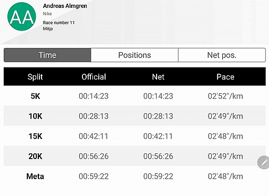Click the pencil edit floating icon
The height and width of the screenshot is (196, 269).
point(263,162)
